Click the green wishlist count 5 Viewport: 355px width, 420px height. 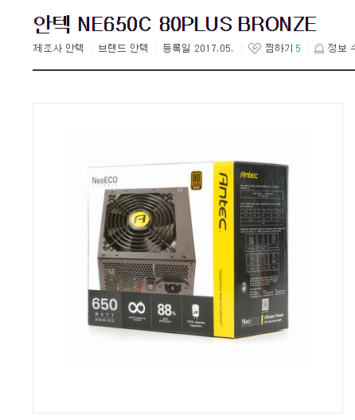pos(298,49)
